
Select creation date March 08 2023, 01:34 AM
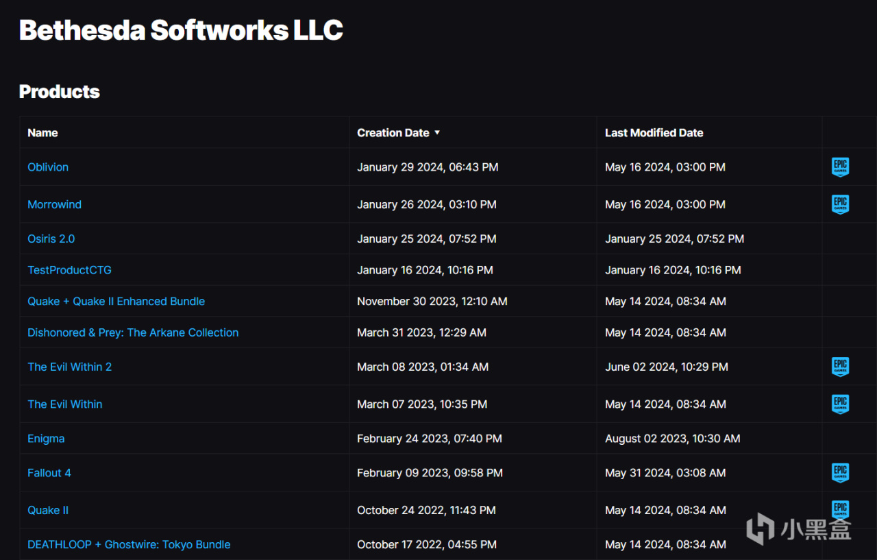point(423,367)
